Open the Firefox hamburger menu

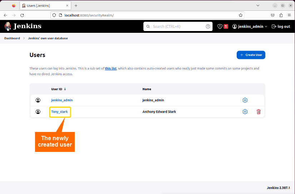pos(289,15)
